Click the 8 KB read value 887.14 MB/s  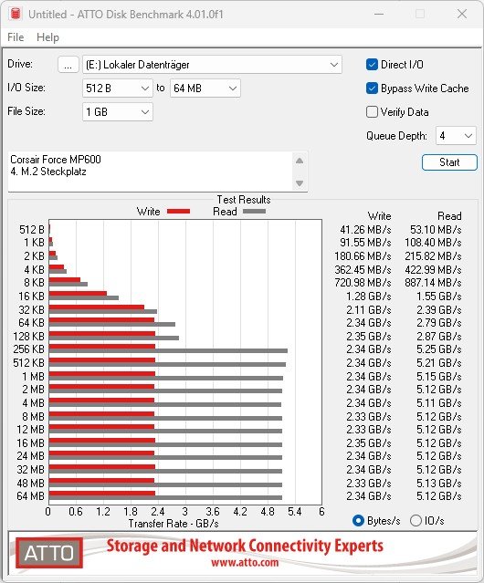point(433,283)
